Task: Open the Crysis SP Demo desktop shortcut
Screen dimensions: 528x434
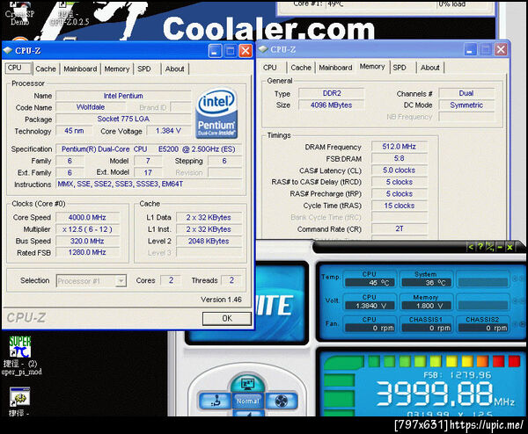Action: coord(19,13)
